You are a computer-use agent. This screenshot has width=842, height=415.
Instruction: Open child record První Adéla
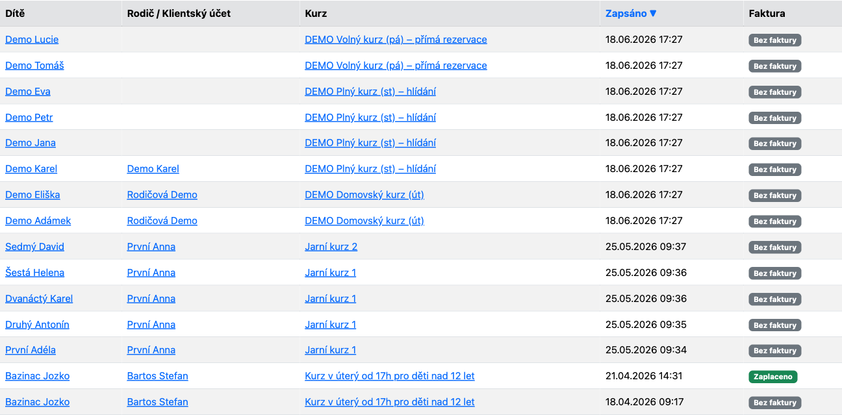click(31, 350)
